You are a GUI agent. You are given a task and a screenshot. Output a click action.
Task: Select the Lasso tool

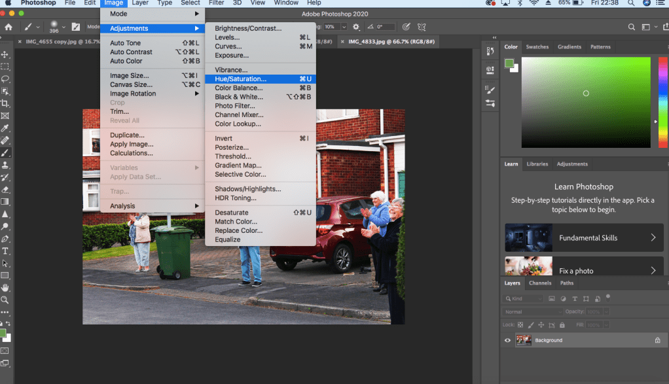click(5, 79)
